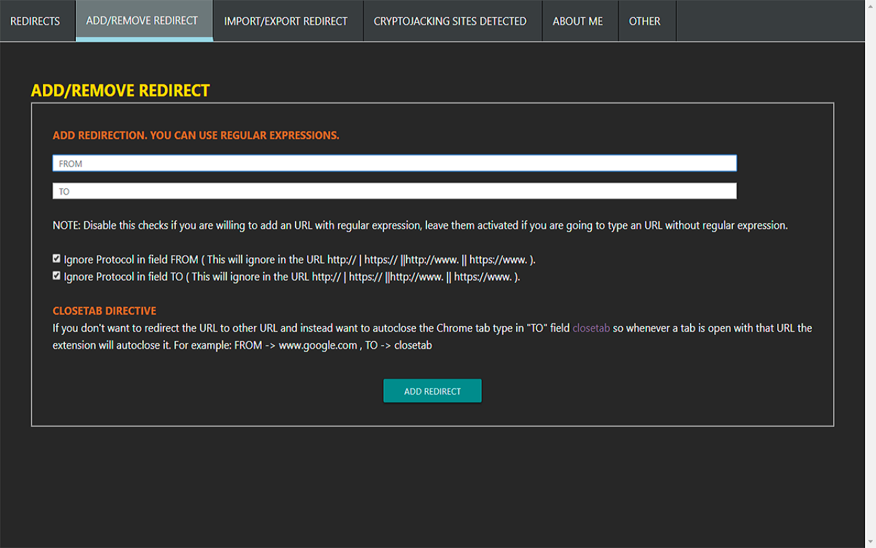Re-enable the TO protocol-ignore checkbox

[x=56, y=275]
